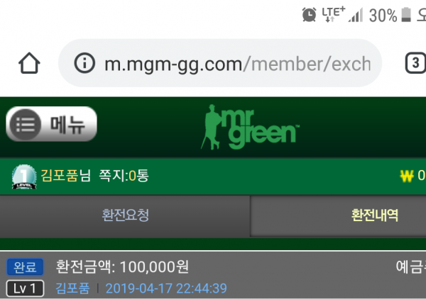
Task: Select the 환전금액: 100,000원 record
Action: pos(213,275)
